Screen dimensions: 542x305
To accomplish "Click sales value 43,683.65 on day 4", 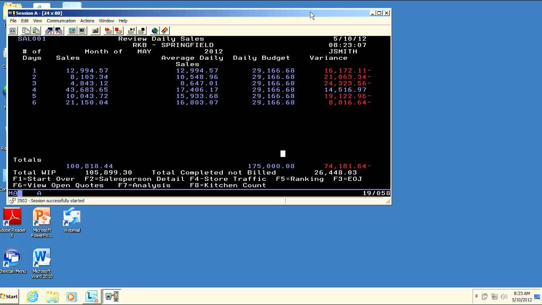I will coord(87,90).
